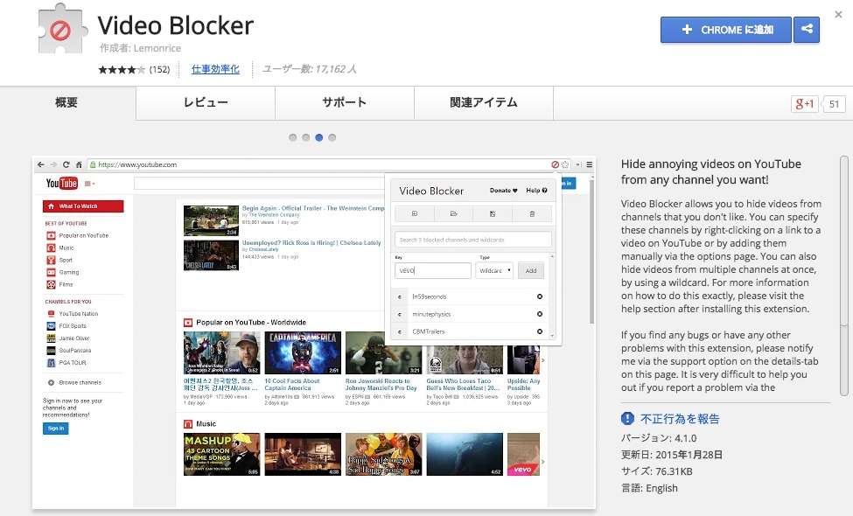
Task: Click the reload icon in screenshot
Action: (66, 164)
